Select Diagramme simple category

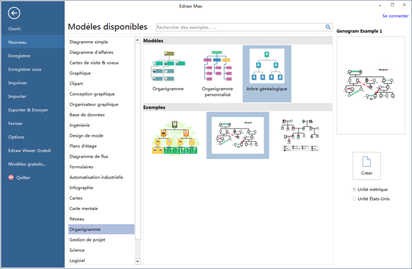[101, 42]
